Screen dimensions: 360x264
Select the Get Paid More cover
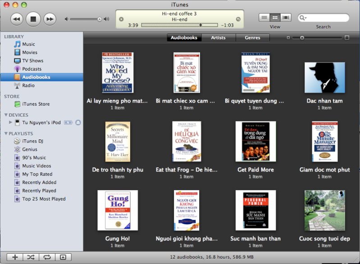pyautogui.click(x=255, y=141)
